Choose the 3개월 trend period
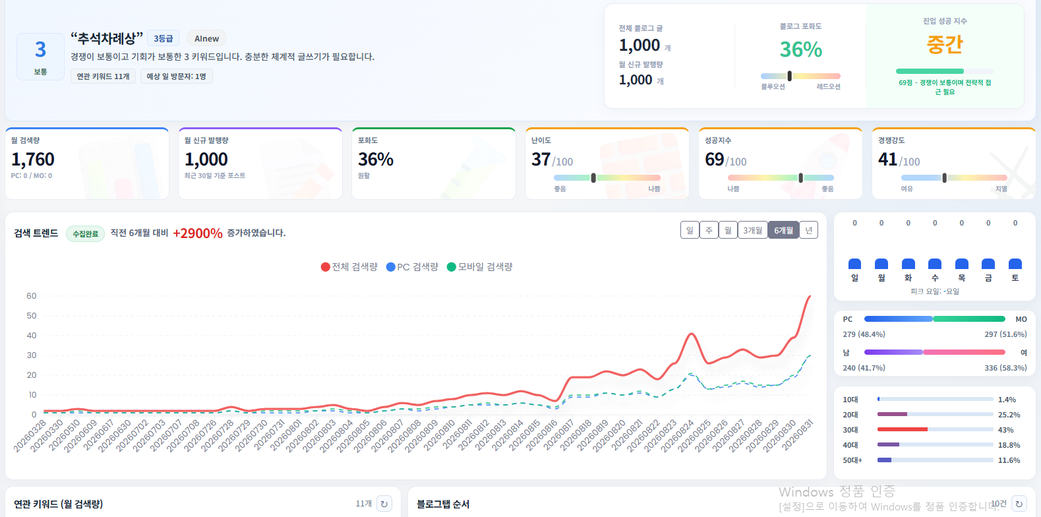Viewport: 1041px width, 517px height. click(752, 230)
